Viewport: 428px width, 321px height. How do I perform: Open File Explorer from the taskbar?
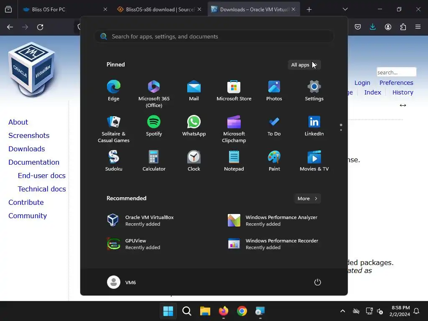[205, 311]
